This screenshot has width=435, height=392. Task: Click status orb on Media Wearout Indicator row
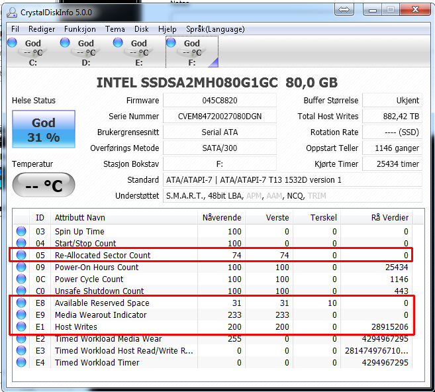coord(21,315)
